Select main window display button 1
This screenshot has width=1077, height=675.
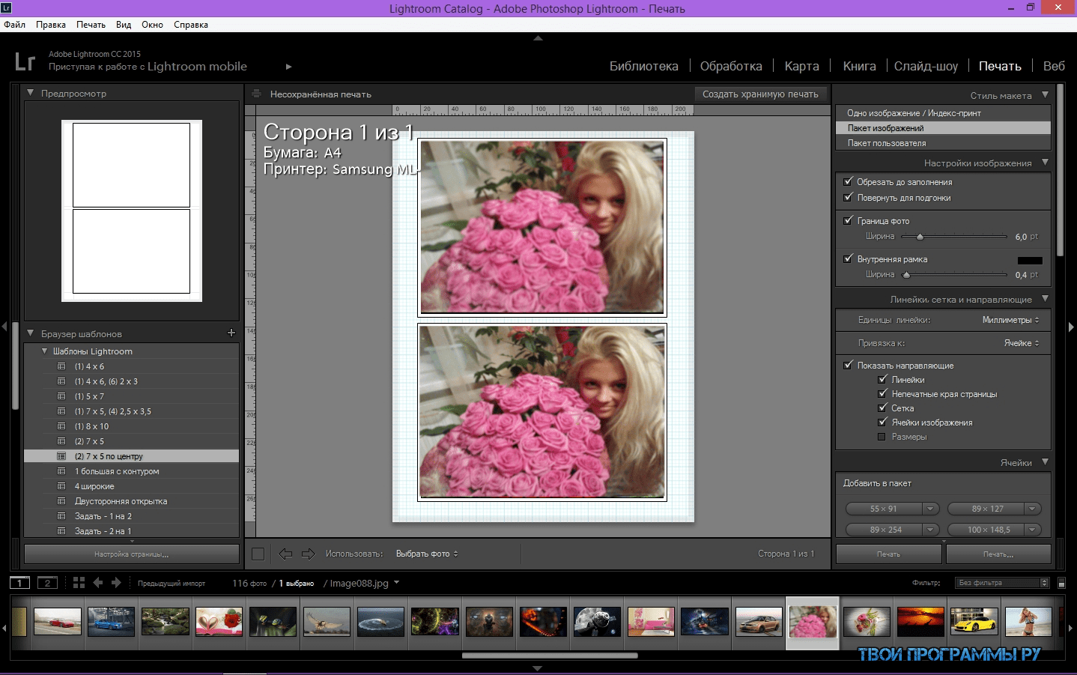click(x=19, y=583)
